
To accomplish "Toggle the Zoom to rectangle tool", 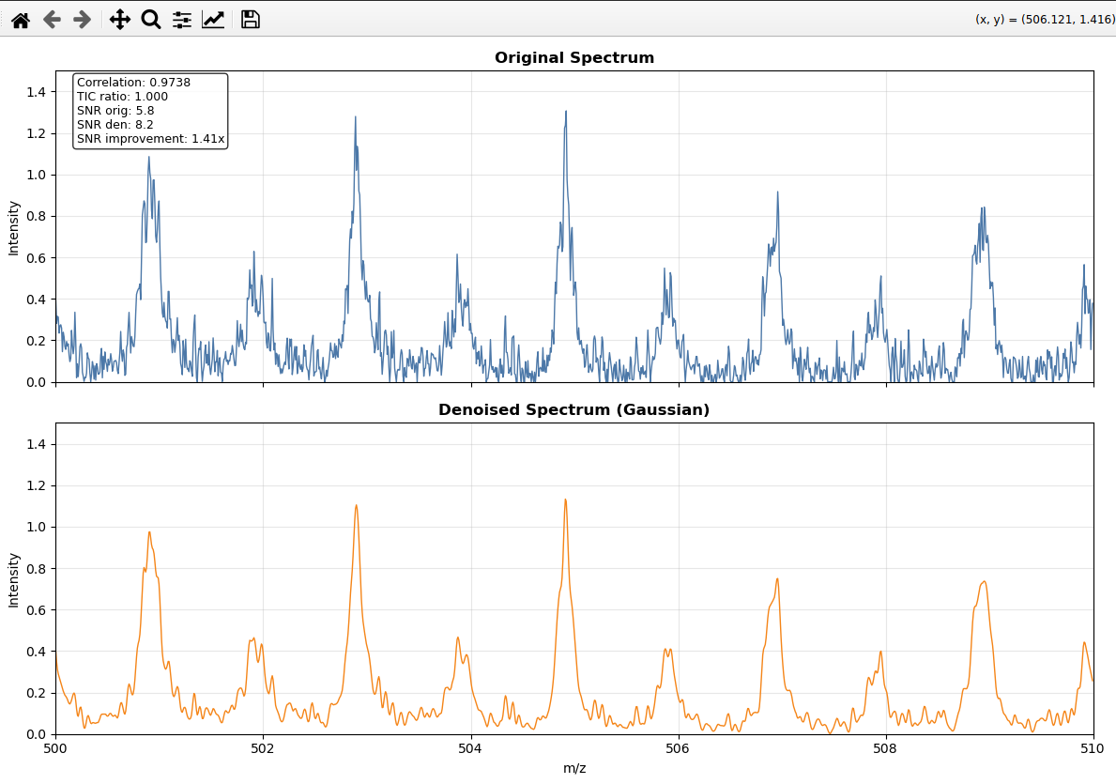I will pos(150,19).
